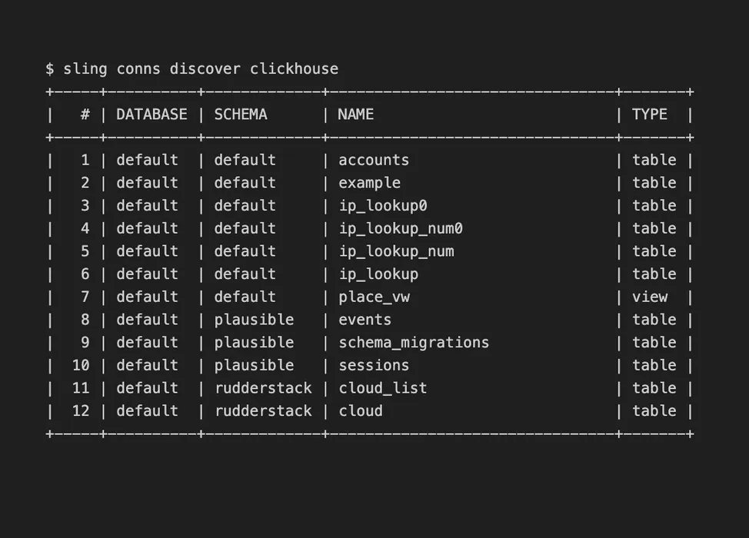Select the 'events' table name
This screenshot has height=538, width=749.
click(x=365, y=320)
